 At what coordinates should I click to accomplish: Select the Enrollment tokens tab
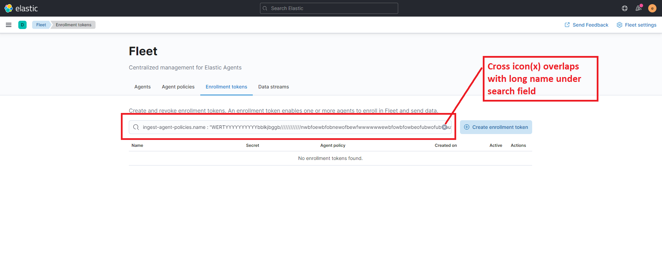[227, 87]
